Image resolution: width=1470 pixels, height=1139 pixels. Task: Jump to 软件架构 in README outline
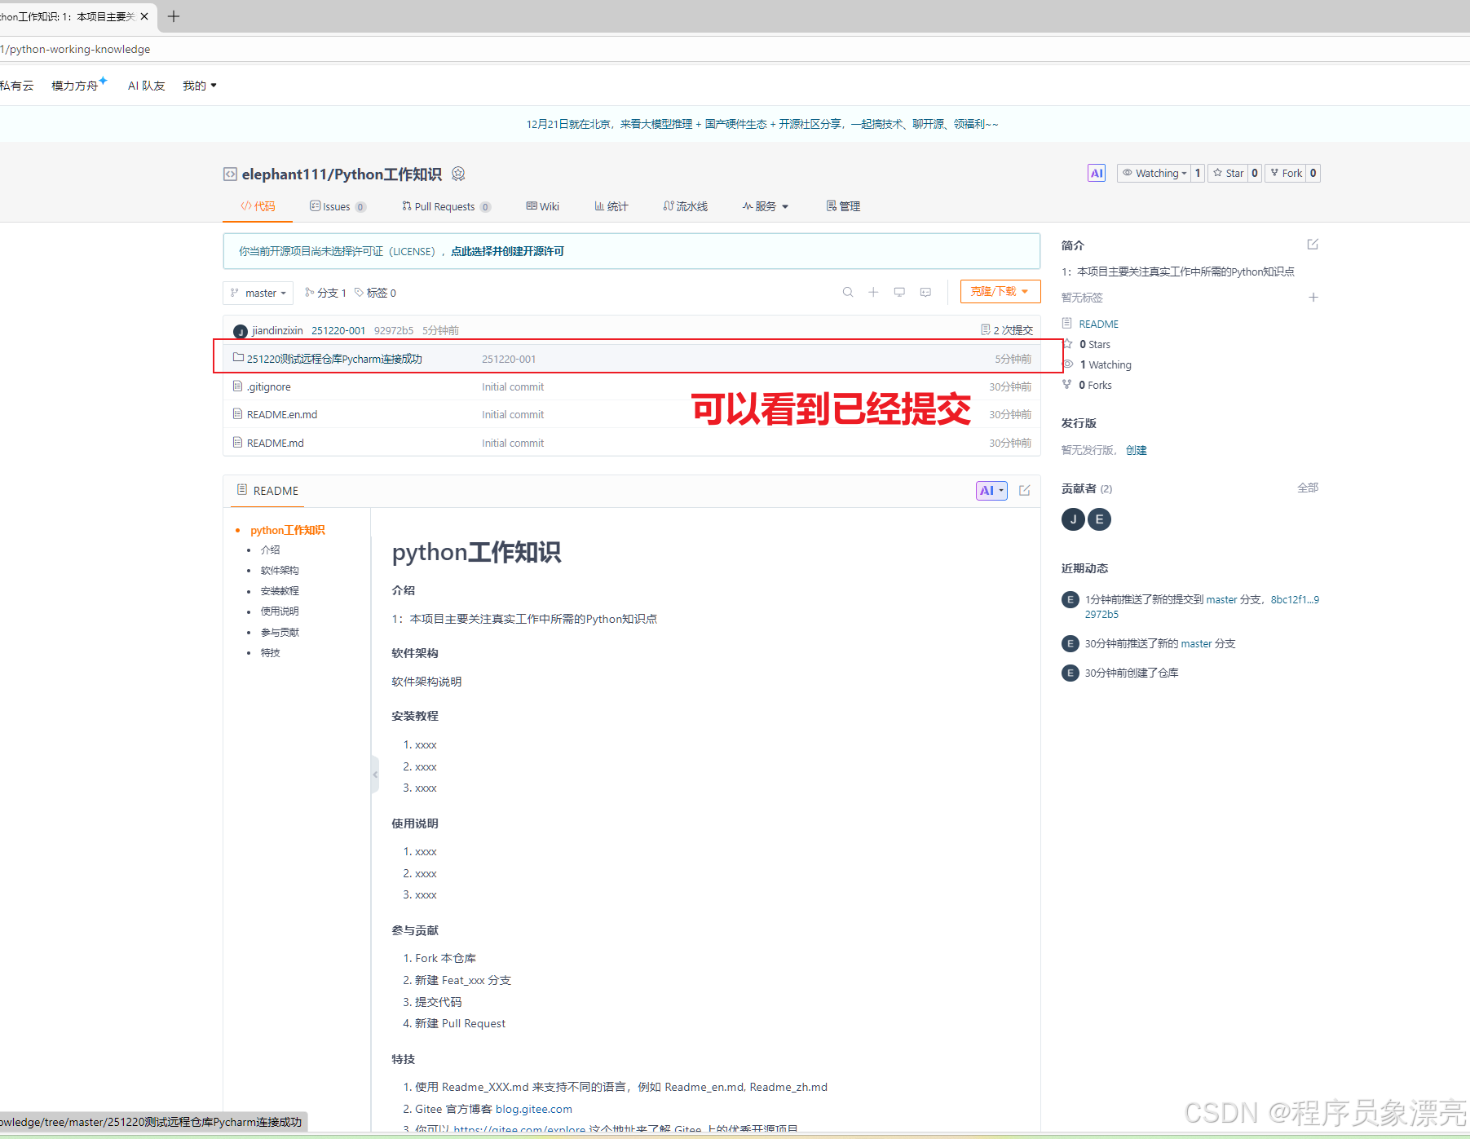(x=280, y=570)
